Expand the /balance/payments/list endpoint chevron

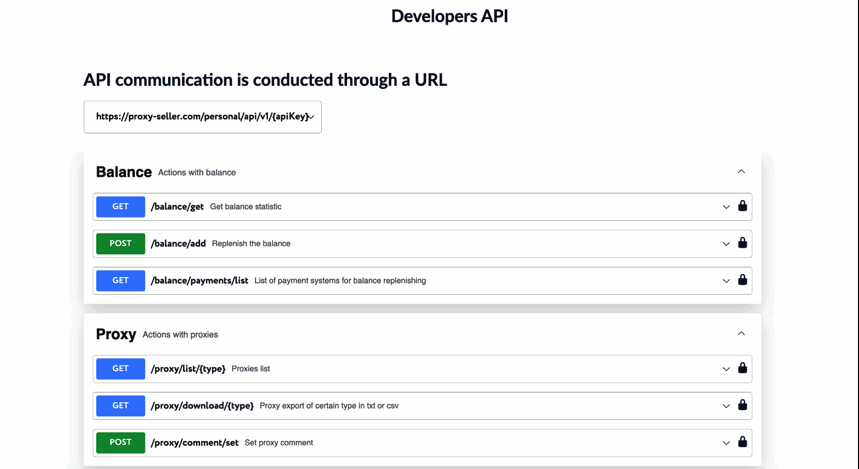click(x=726, y=281)
